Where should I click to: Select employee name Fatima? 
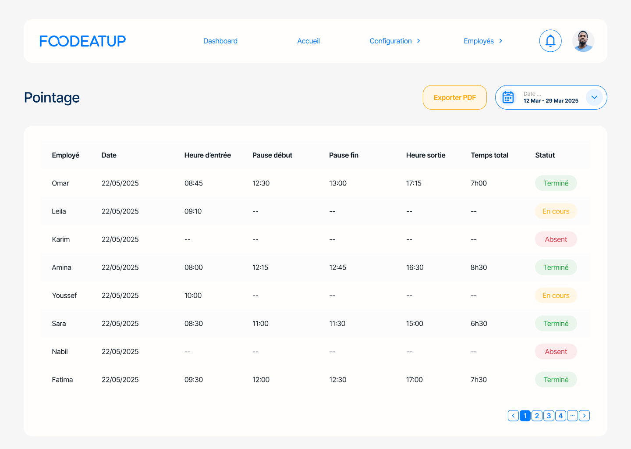tap(62, 380)
